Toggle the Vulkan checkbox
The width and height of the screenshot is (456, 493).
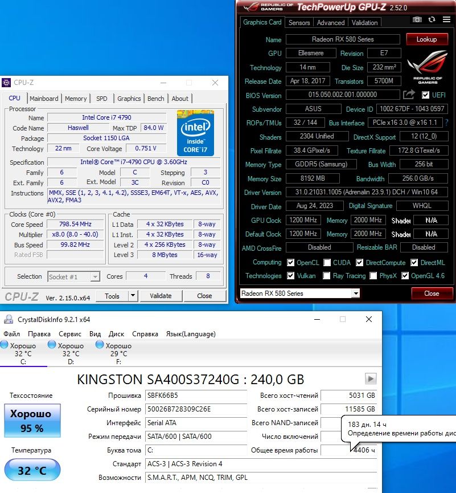tap(290, 276)
